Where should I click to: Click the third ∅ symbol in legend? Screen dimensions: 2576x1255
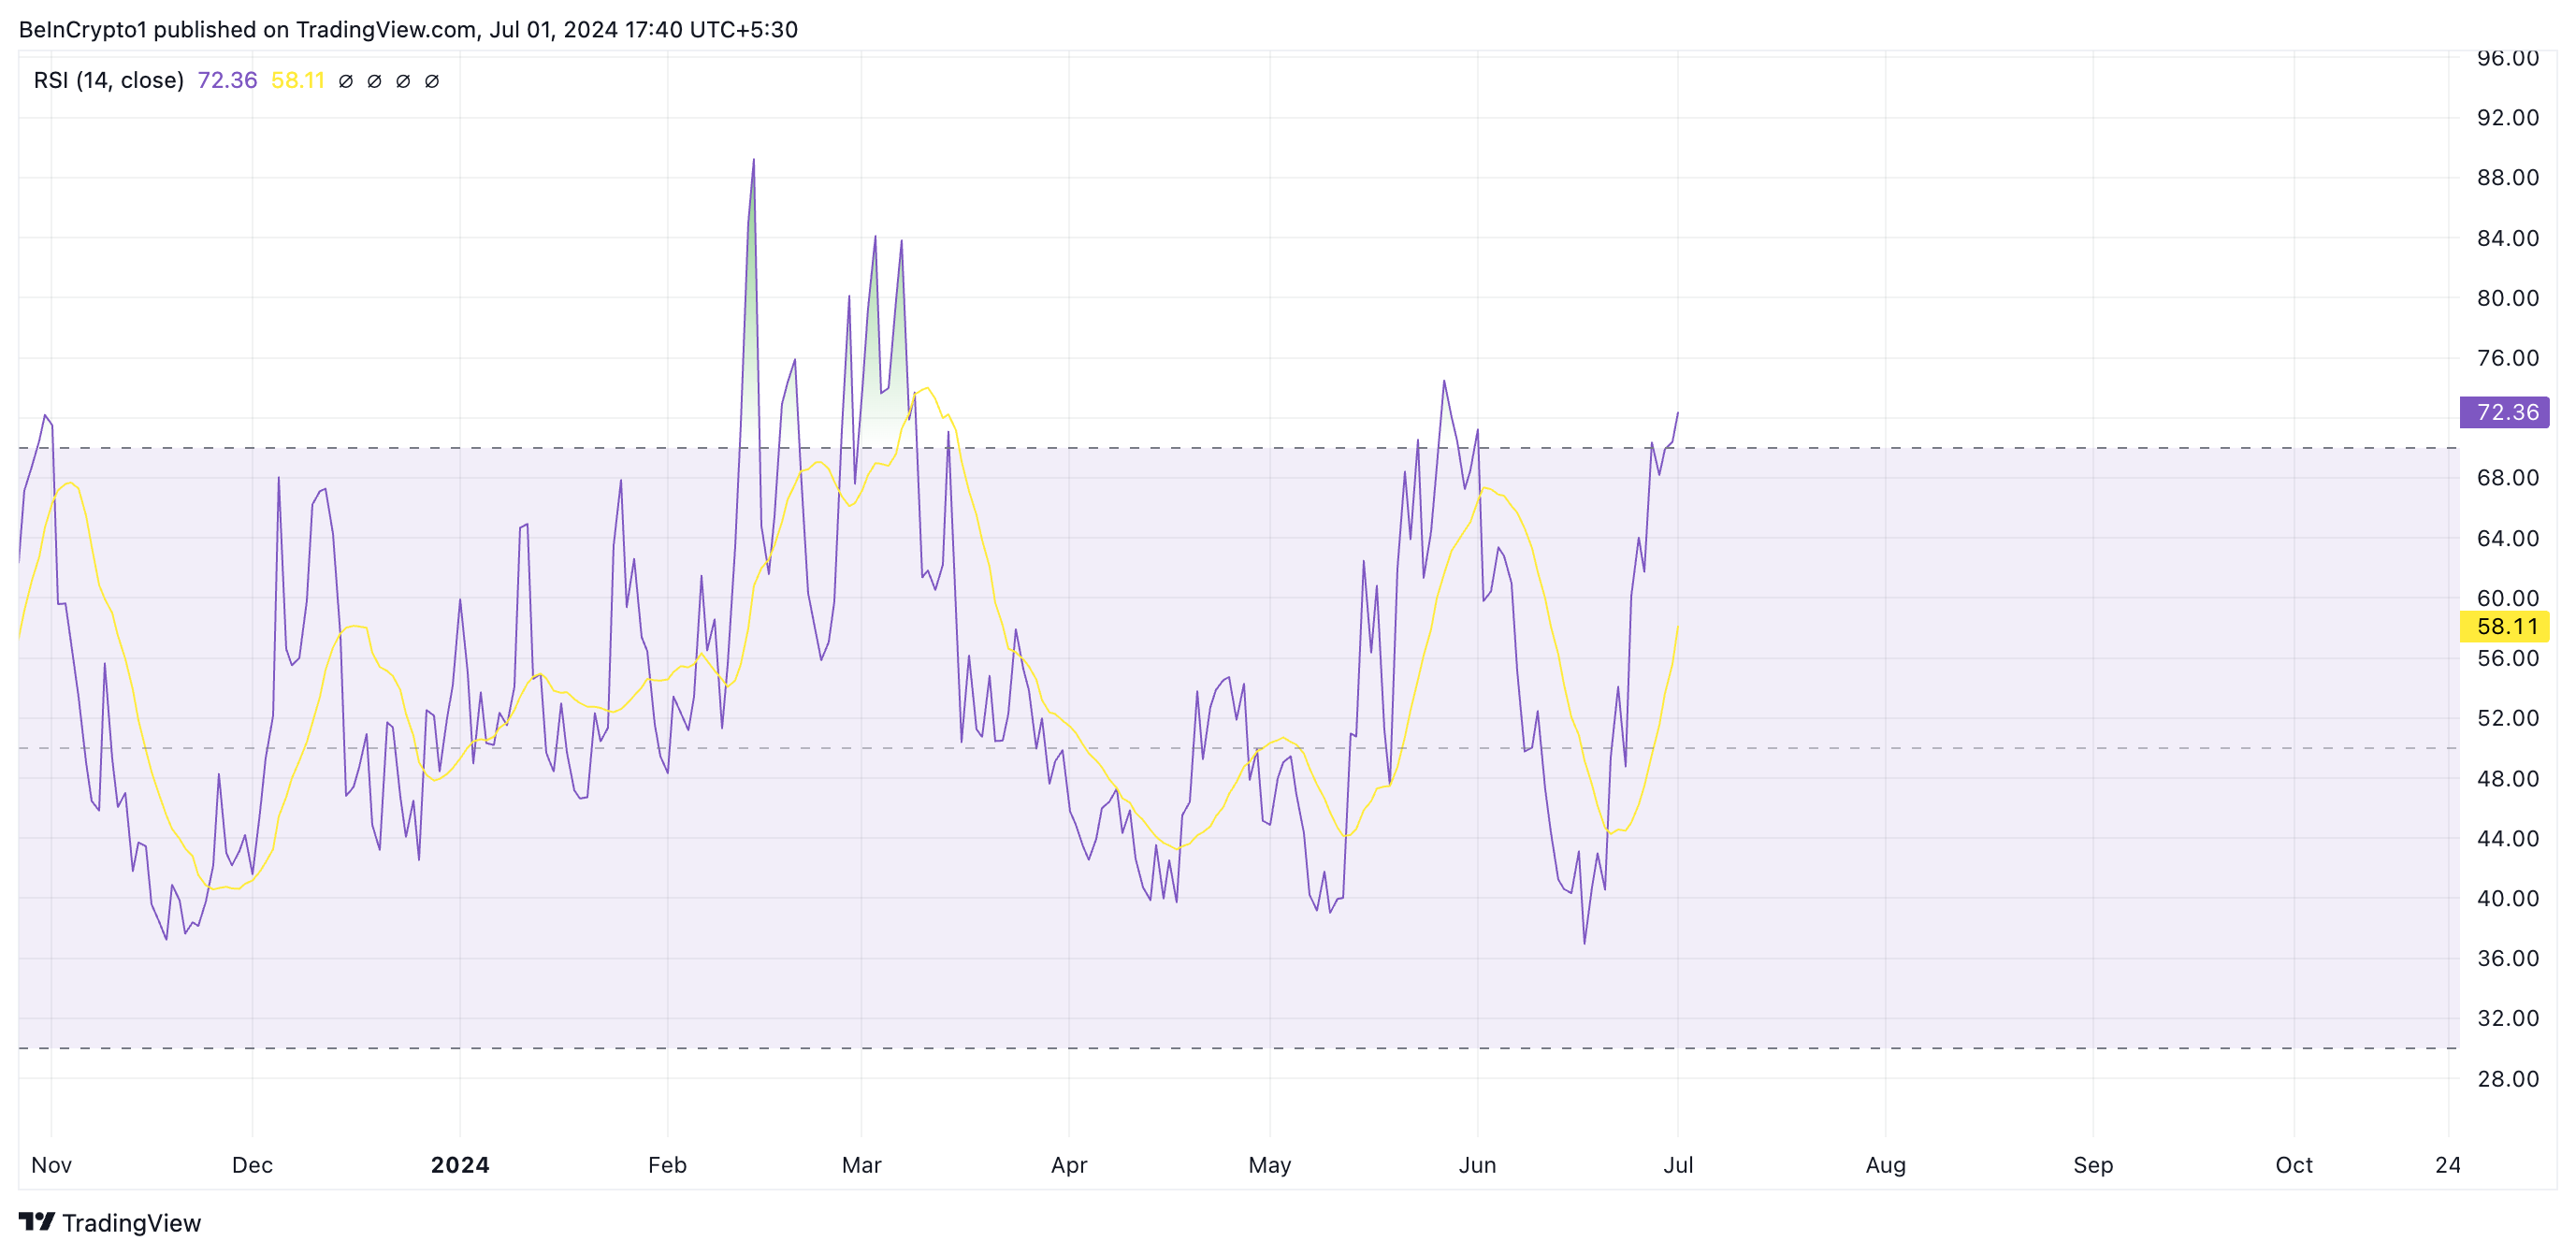pos(403,81)
